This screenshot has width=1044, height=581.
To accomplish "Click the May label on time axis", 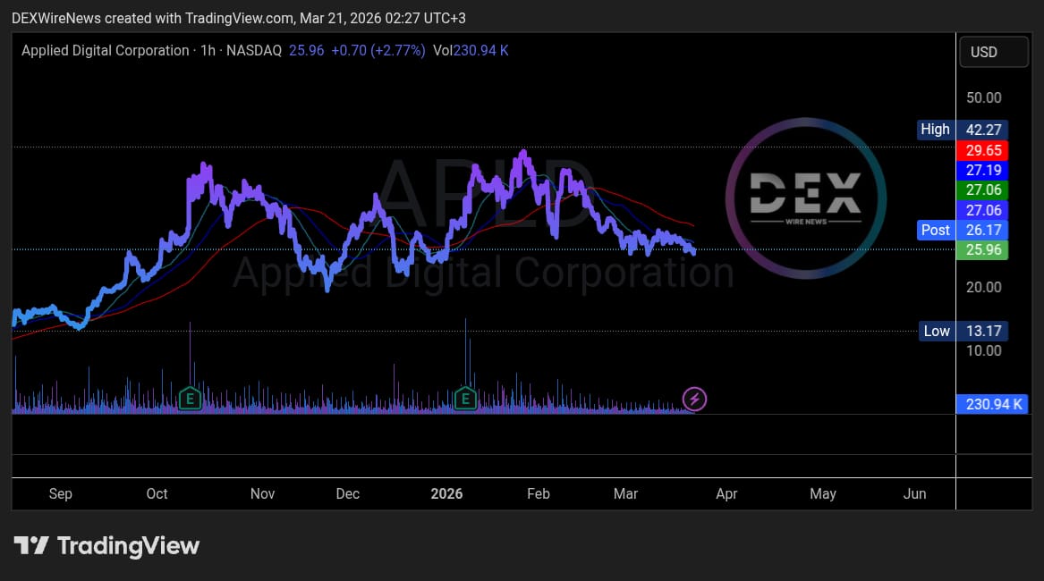I will 823,493.
